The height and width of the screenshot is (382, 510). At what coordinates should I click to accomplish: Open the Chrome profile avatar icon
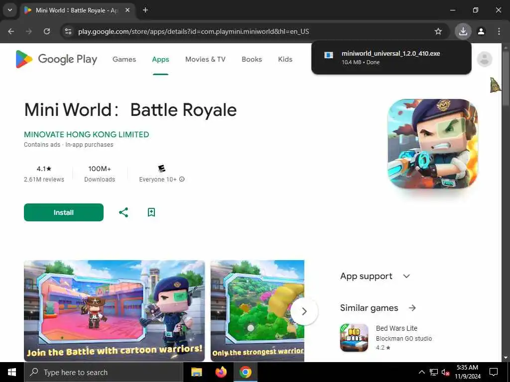tap(481, 31)
